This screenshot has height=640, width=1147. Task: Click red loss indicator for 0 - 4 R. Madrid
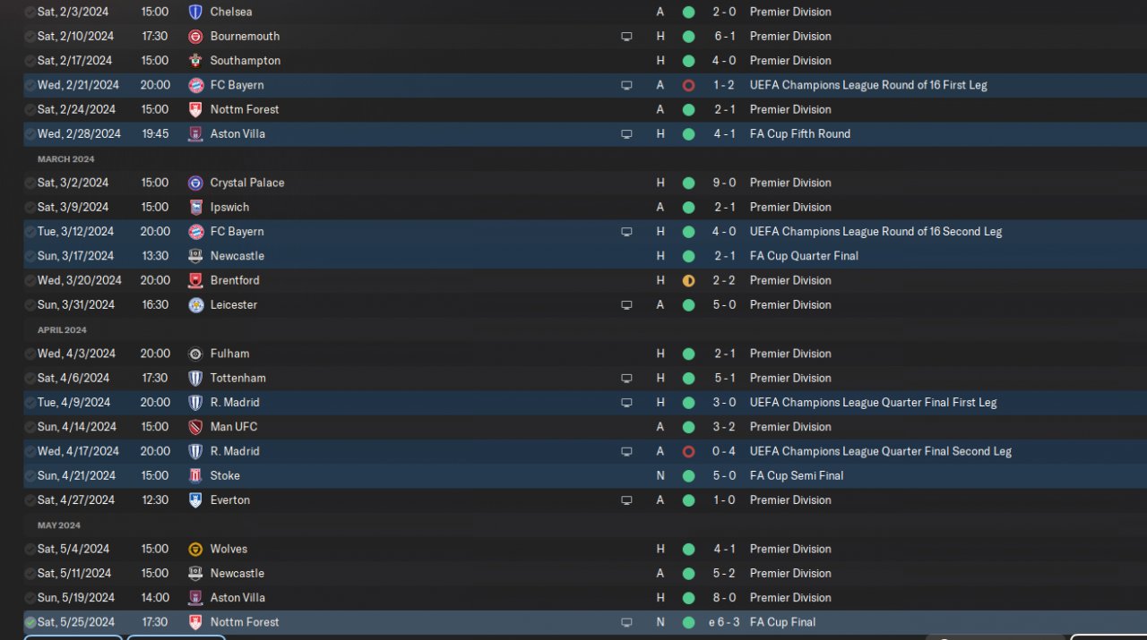tap(688, 451)
